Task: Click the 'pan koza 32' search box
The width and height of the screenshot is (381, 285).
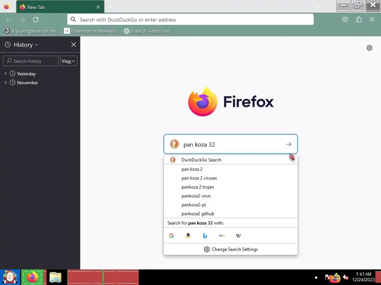Action: pos(231,144)
